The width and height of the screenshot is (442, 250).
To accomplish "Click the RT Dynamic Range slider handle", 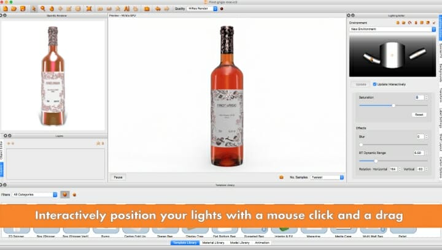I will tap(376, 161).
